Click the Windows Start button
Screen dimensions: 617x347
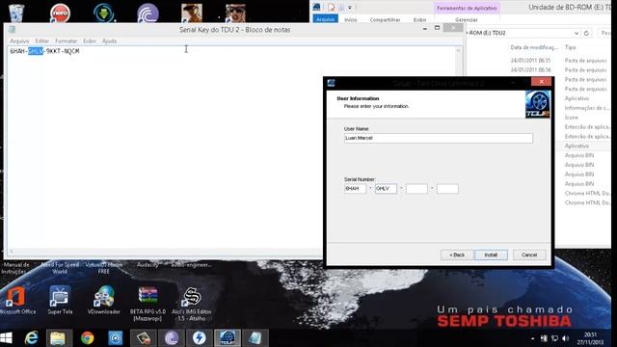coord(7,338)
